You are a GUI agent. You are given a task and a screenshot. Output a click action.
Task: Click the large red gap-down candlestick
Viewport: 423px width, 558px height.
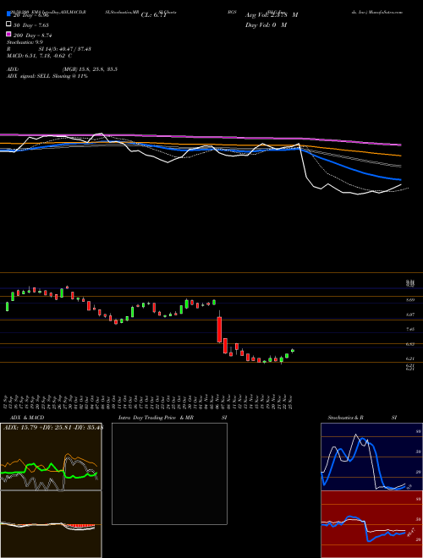220,329
